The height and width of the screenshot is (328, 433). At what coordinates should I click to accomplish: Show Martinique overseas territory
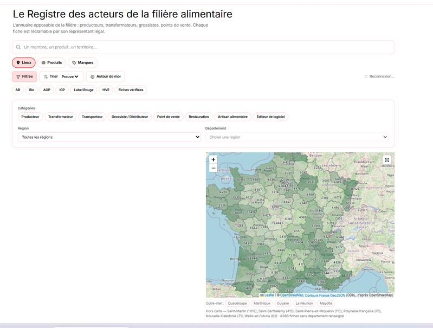pyautogui.click(x=262, y=304)
